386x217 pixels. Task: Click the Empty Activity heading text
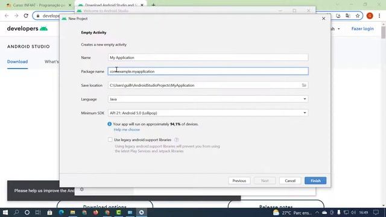pos(93,33)
